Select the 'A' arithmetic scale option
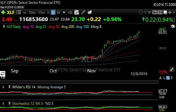The height and width of the screenshot is (112, 176). click(160, 78)
